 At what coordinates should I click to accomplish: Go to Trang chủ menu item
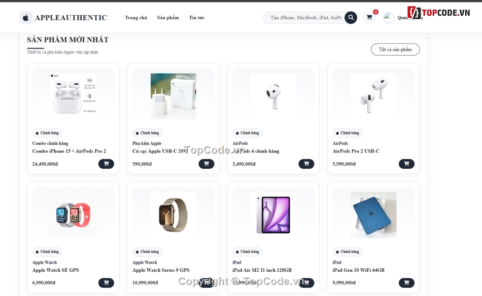click(x=136, y=18)
